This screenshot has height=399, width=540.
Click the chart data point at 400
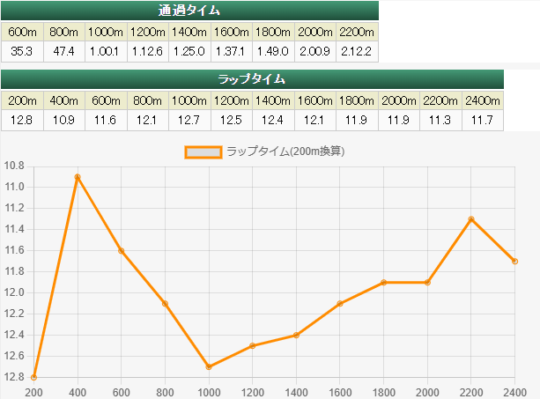78,177
